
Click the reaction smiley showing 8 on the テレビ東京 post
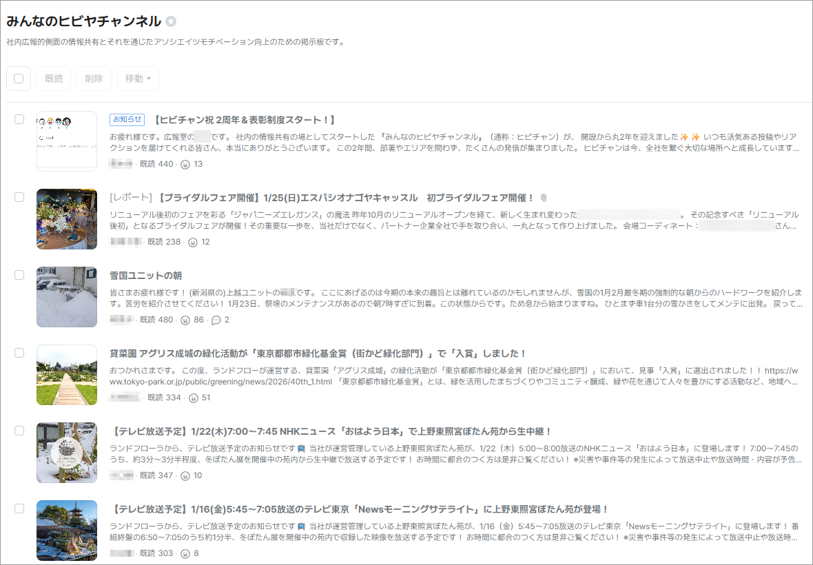point(185,553)
